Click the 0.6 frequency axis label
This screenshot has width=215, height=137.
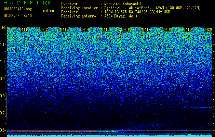3,130
